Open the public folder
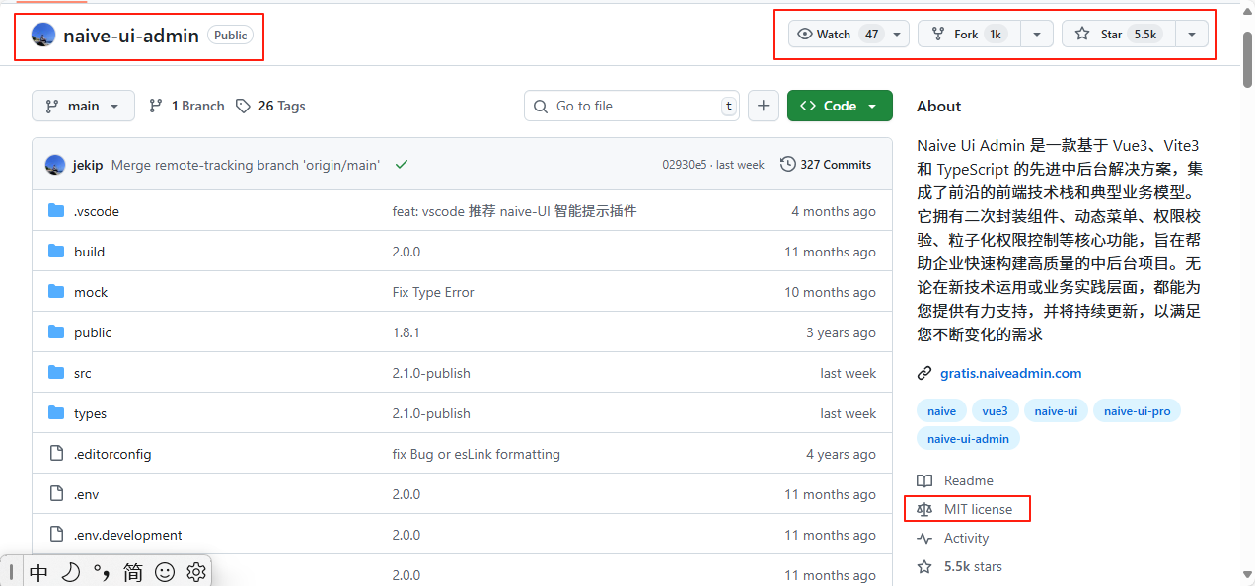 click(x=93, y=332)
